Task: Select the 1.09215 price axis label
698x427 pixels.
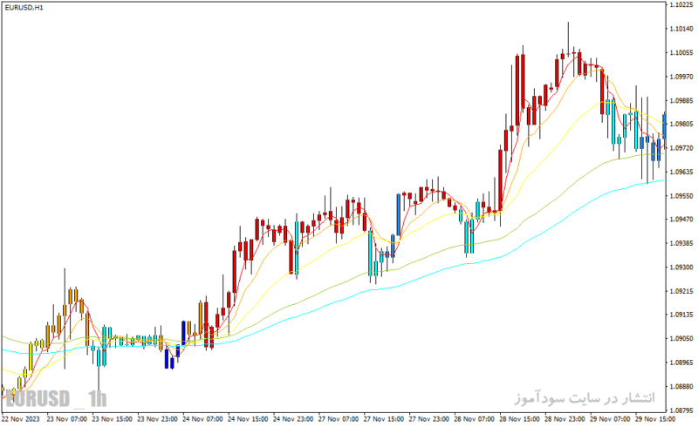Action: click(681, 291)
